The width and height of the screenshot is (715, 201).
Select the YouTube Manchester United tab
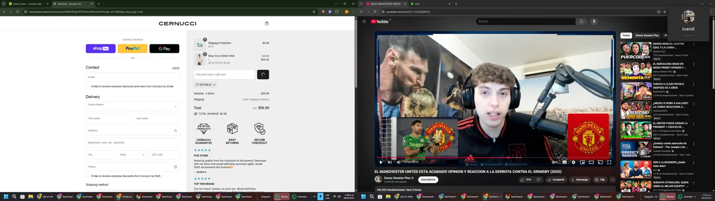[386, 4]
